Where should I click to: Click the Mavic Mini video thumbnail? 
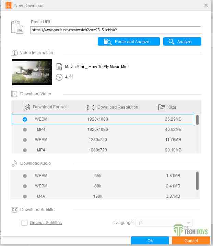point(32,72)
